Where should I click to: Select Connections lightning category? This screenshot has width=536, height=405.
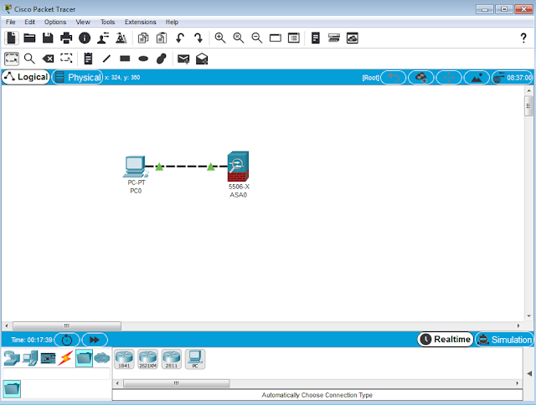[x=65, y=358]
